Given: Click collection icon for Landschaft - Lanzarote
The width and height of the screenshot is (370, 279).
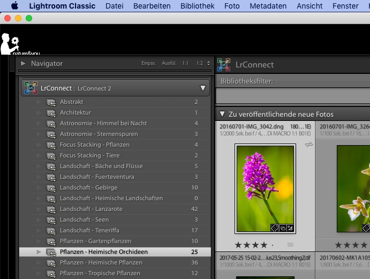Looking at the screenshot, I should (x=51, y=209).
